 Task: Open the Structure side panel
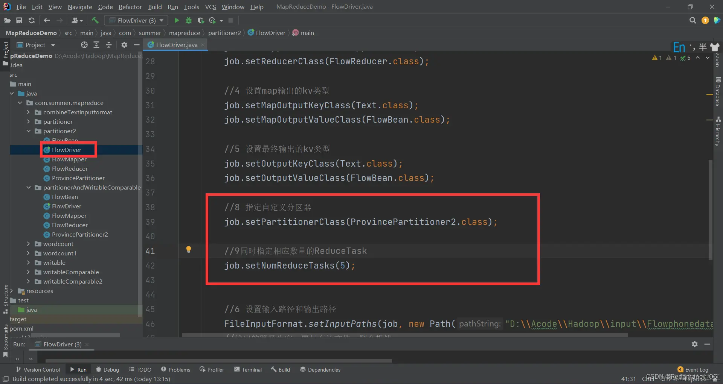5,299
